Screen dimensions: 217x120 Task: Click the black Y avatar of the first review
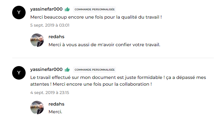[x=19, y=13]
